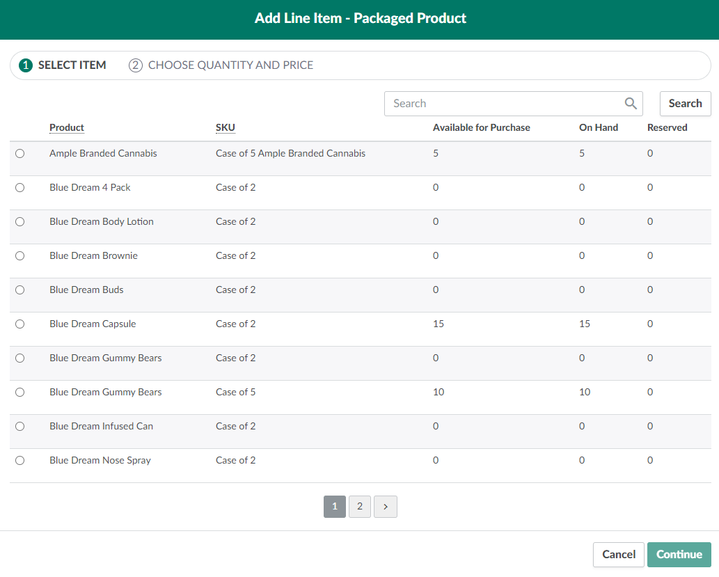Click the Continue button
The image size is (719, 577).
(679, 555)
